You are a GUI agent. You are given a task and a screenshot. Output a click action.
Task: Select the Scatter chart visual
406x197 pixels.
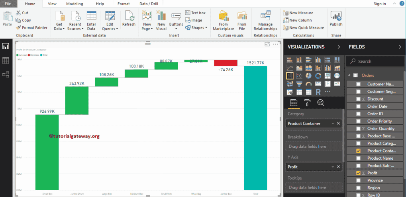pos(299,75)
